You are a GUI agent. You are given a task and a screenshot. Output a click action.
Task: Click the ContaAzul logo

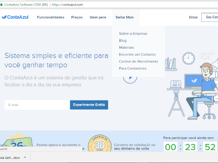tap(15, 17)
